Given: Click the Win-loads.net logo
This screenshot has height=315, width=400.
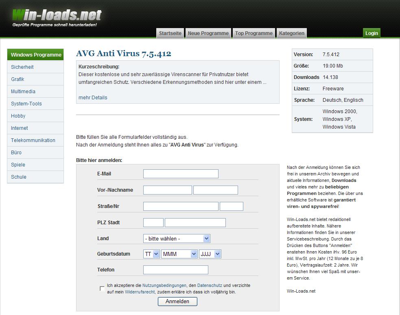Looking at the screenshot, I should [56, 14].
